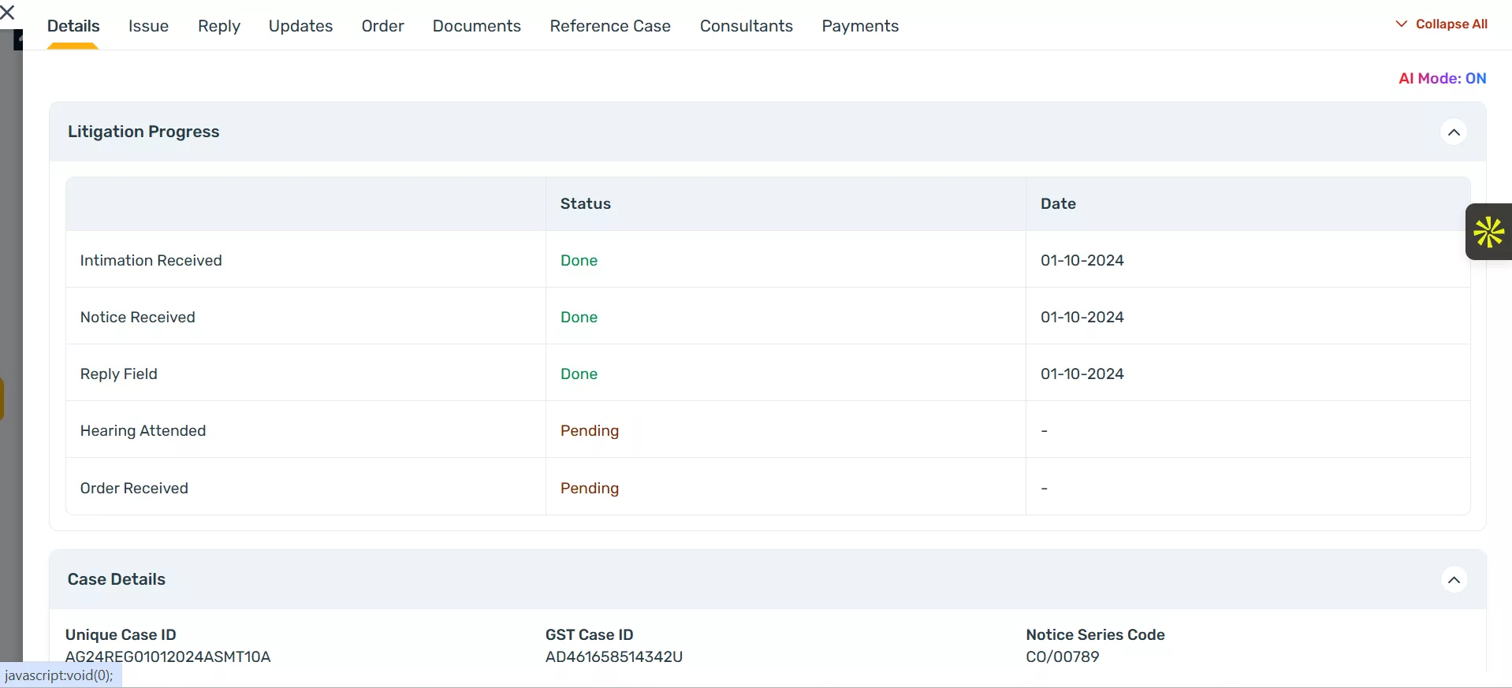Click the Unique Case ID value
The width and height of the screenshot is (1512, 688).
168,656
